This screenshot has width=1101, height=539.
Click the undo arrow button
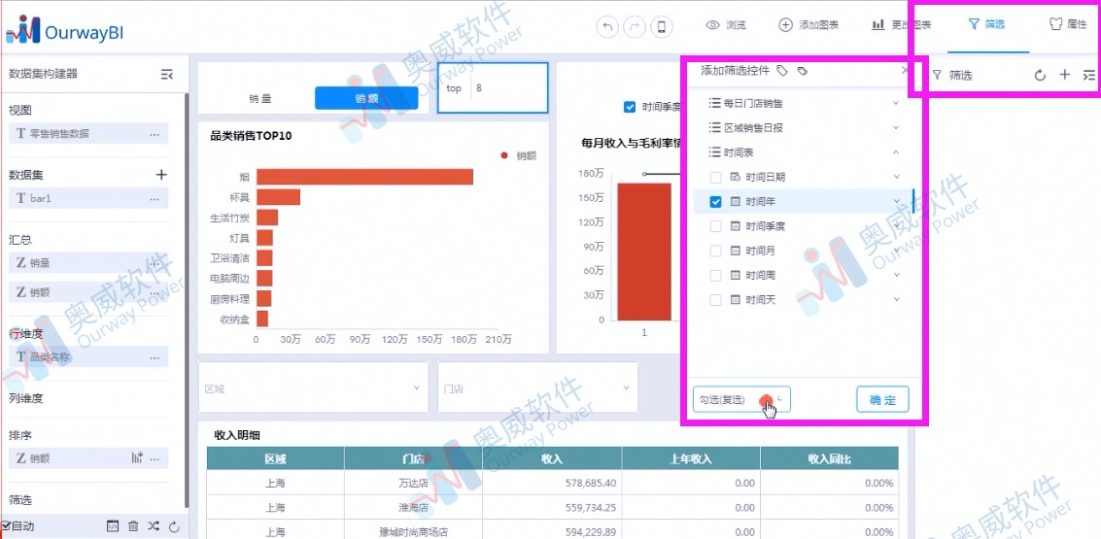607,26
